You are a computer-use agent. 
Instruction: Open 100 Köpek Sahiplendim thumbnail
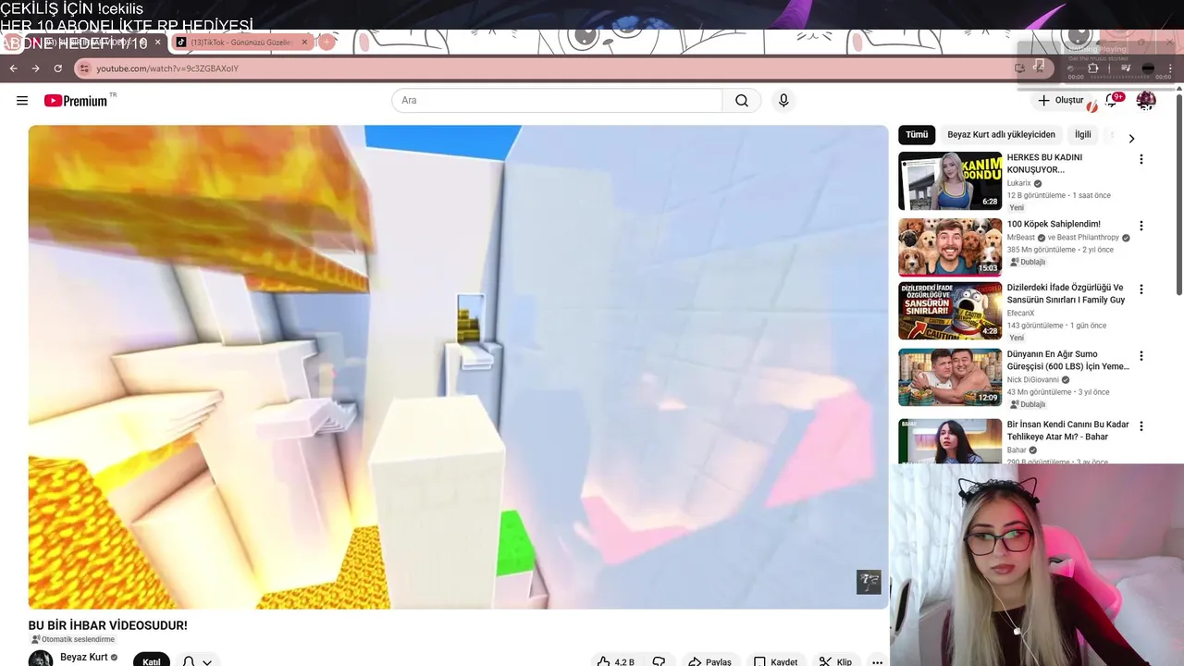[x=950, y=248]
